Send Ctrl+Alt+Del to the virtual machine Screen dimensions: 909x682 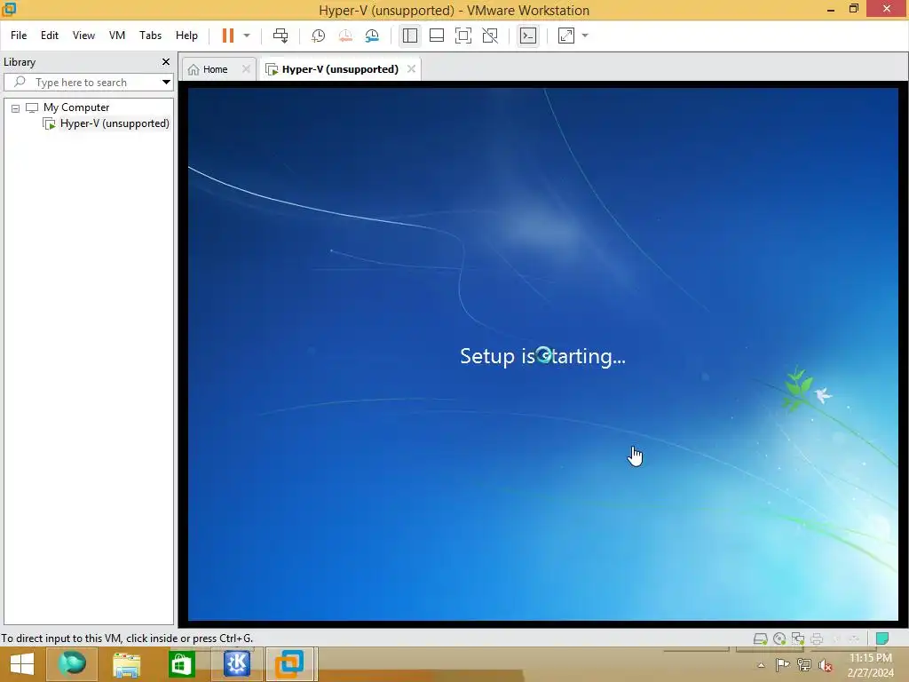[281, 36]
